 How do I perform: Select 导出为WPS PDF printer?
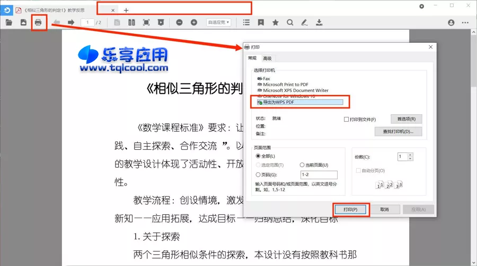(x=300, y=103)
